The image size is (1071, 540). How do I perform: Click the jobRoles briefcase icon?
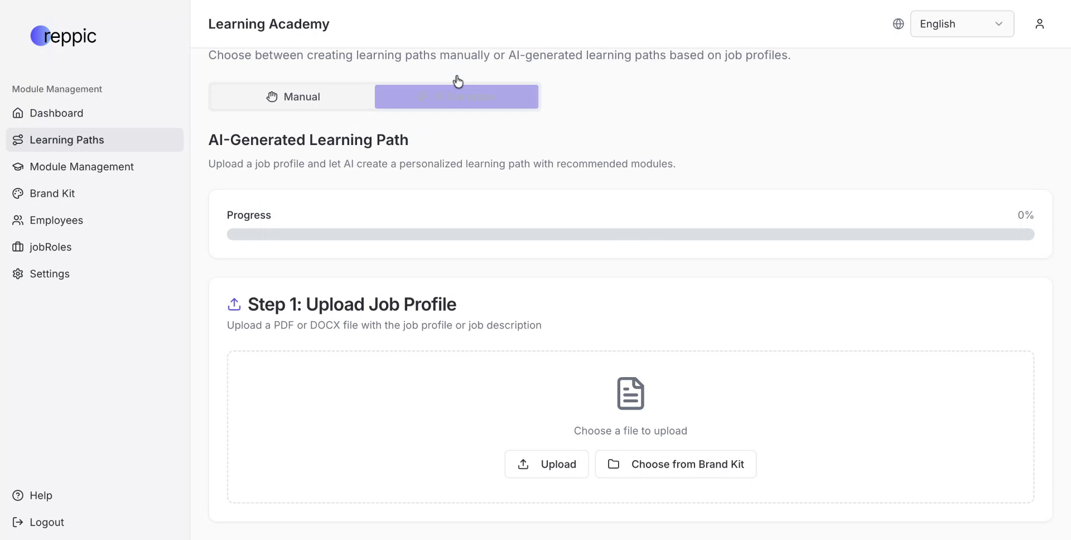(18, 247)
